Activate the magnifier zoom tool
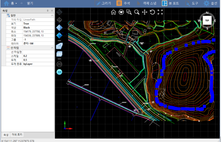221x142 pixels. click(x=137, y=12)
